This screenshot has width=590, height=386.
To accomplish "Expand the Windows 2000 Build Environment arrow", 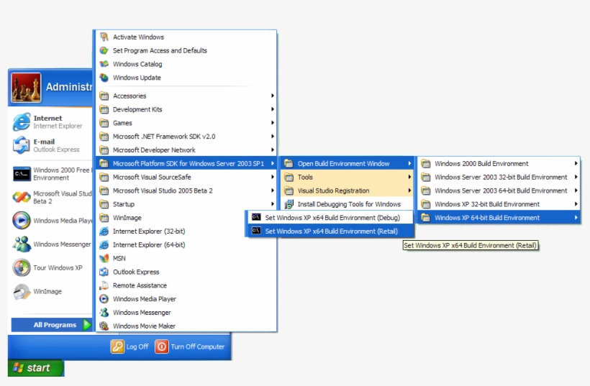I will [x=576, y=163].
